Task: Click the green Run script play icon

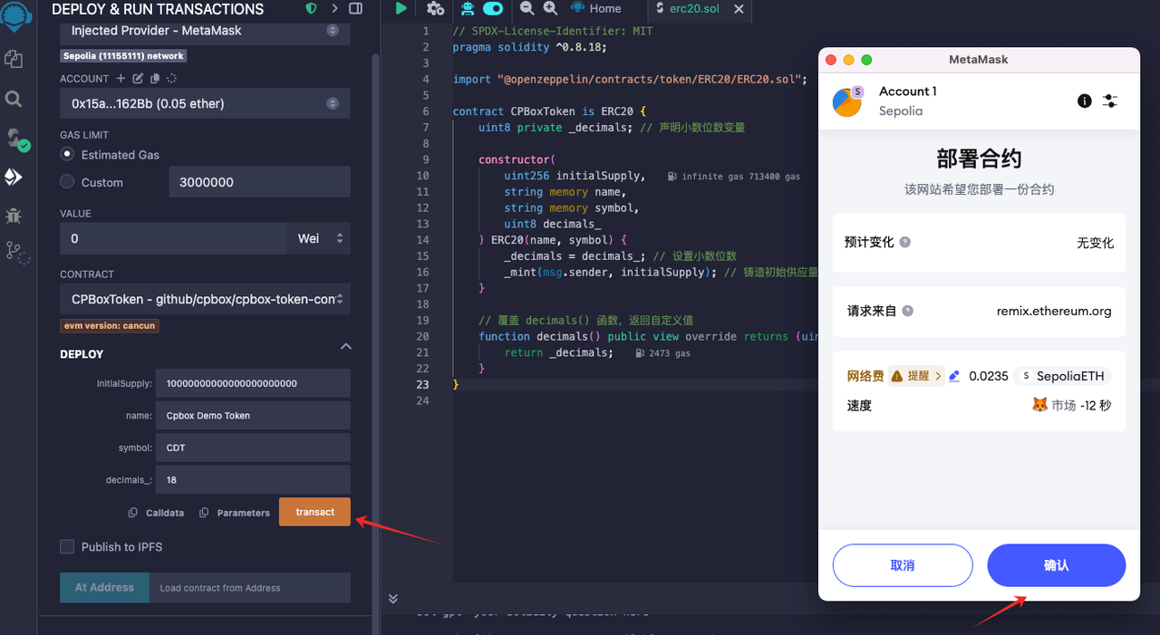Action: [401, 8]
